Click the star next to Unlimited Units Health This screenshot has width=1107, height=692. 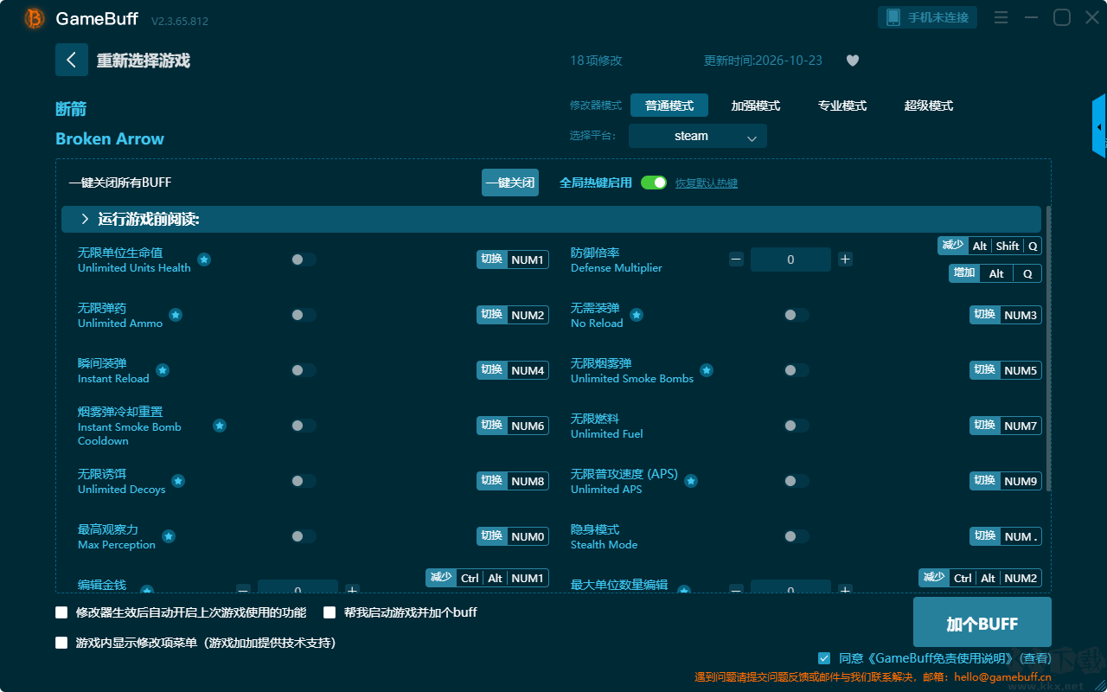204,259
